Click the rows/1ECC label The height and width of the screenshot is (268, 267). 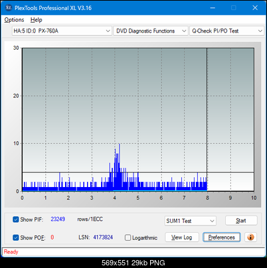(90, 219)
